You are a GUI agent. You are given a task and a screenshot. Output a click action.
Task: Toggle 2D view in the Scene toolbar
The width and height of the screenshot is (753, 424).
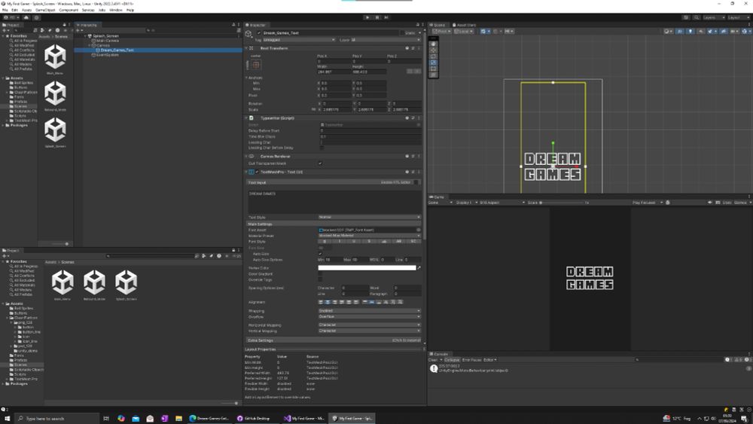pyautogui.click(x=679, y=31)
